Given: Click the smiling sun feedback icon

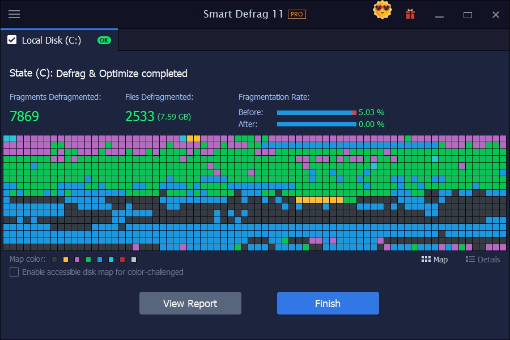Looking at the screenshot, I should (x=382, y=10).
